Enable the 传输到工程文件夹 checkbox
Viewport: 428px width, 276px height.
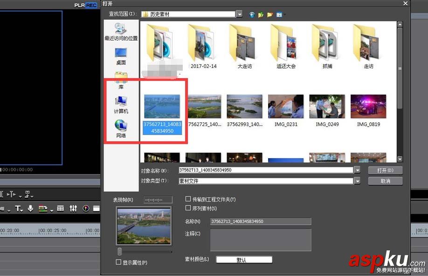click(x=188, y=199)
